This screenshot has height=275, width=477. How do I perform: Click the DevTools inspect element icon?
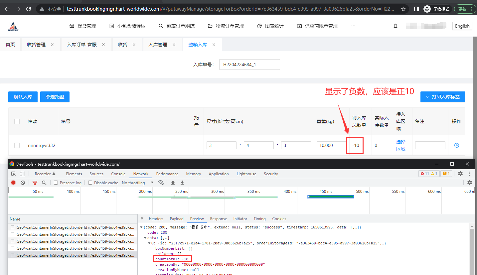click(14, 174)
